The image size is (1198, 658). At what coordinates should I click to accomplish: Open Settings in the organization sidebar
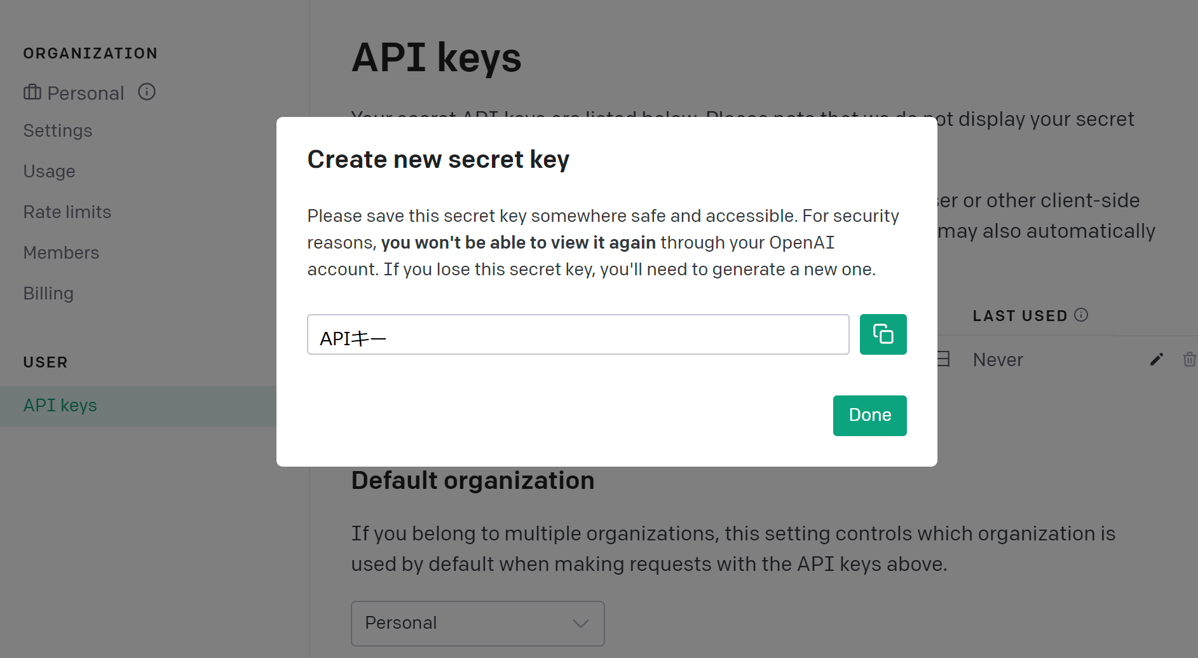pyautogui.click(x=58, y=131)
